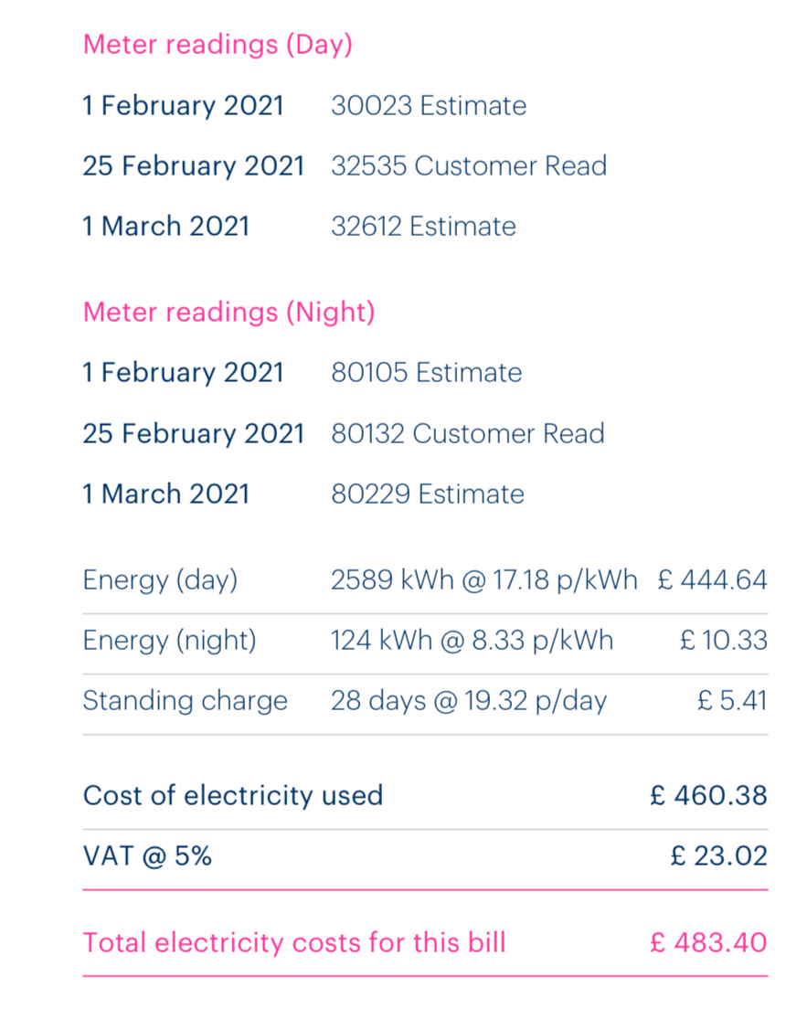Click the Standing charge row label

point(186,702)
